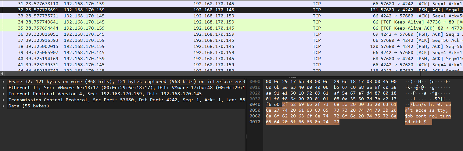Expand the Ethernet II section arrow
This screenshot has width=463, height=151.
coord(4,88)
